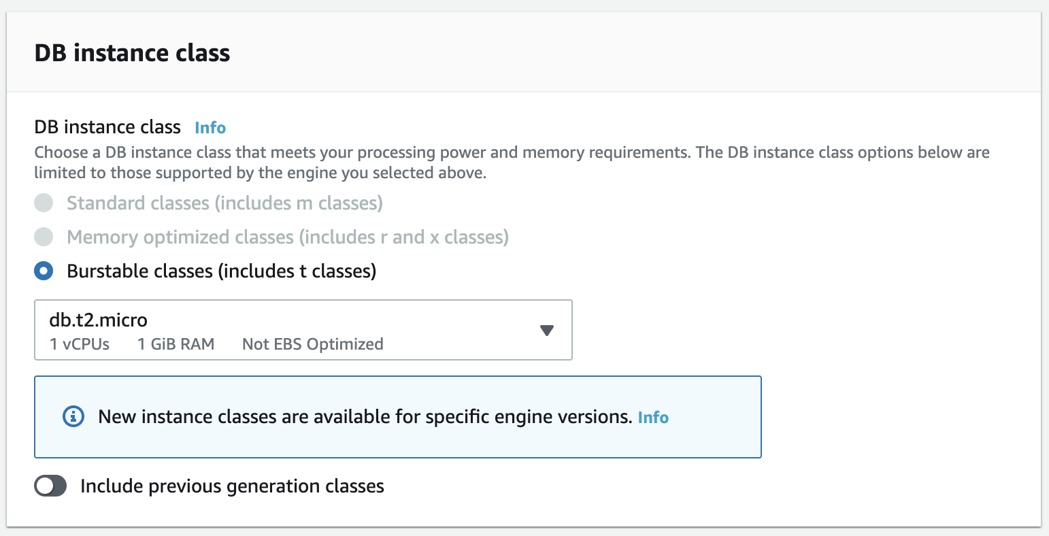
Task: Select Memory optimized classes option
Action: [x=43, y=237]
